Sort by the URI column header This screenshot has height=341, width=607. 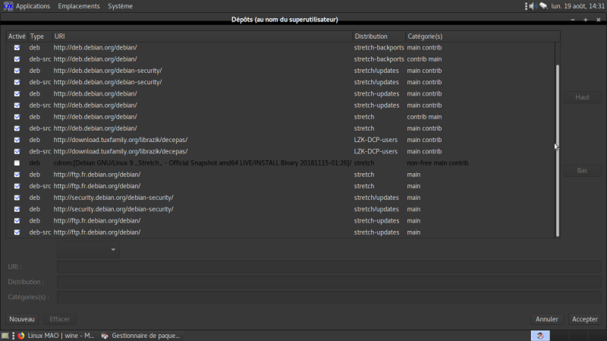[203, 36]
